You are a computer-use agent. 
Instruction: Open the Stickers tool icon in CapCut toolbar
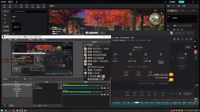21,6
